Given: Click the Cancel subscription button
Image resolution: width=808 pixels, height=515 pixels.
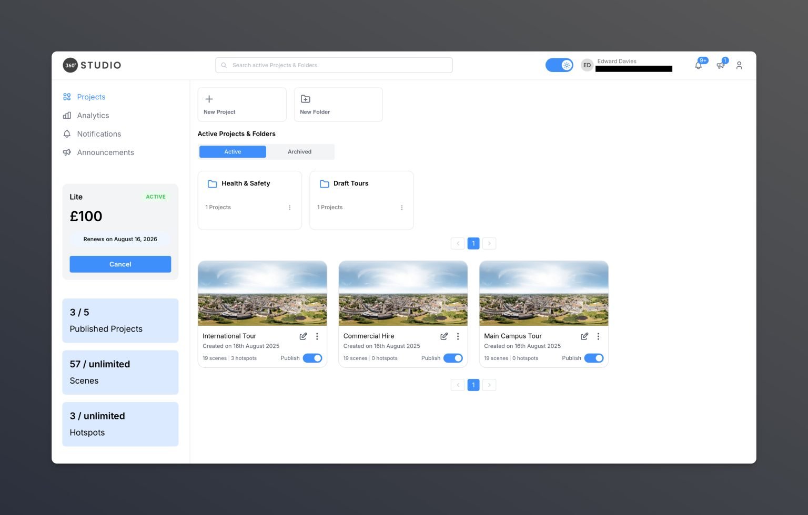Looking at the screenshot, I should pyautogui.click(x=120, y=264).
